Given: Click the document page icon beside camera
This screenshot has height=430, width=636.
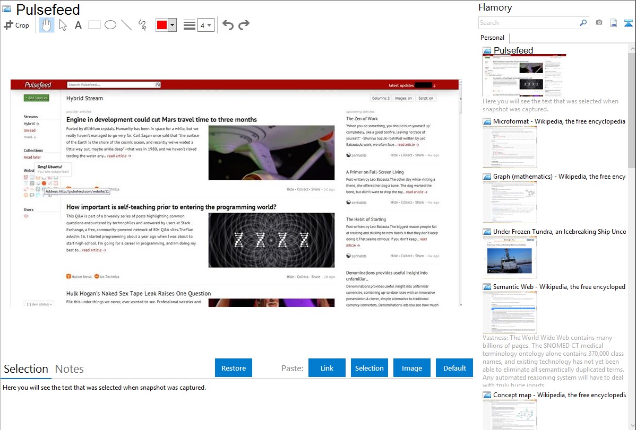Looking at the screenshot, I should tap(614, 23).
